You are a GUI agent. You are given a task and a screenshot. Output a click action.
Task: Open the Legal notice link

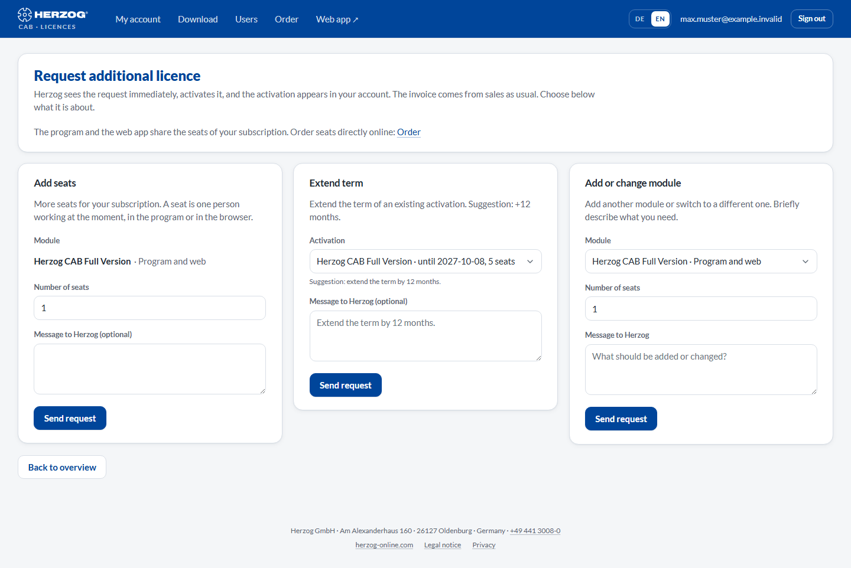[x=443, y=545]
